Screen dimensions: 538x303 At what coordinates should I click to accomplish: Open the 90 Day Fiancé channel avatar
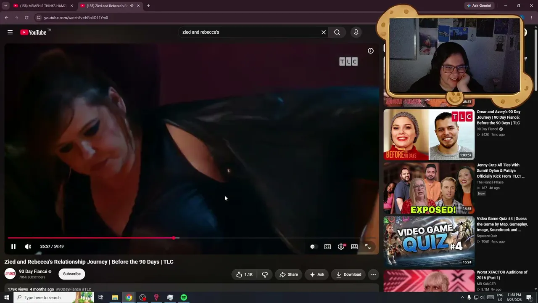pos(10,274)
